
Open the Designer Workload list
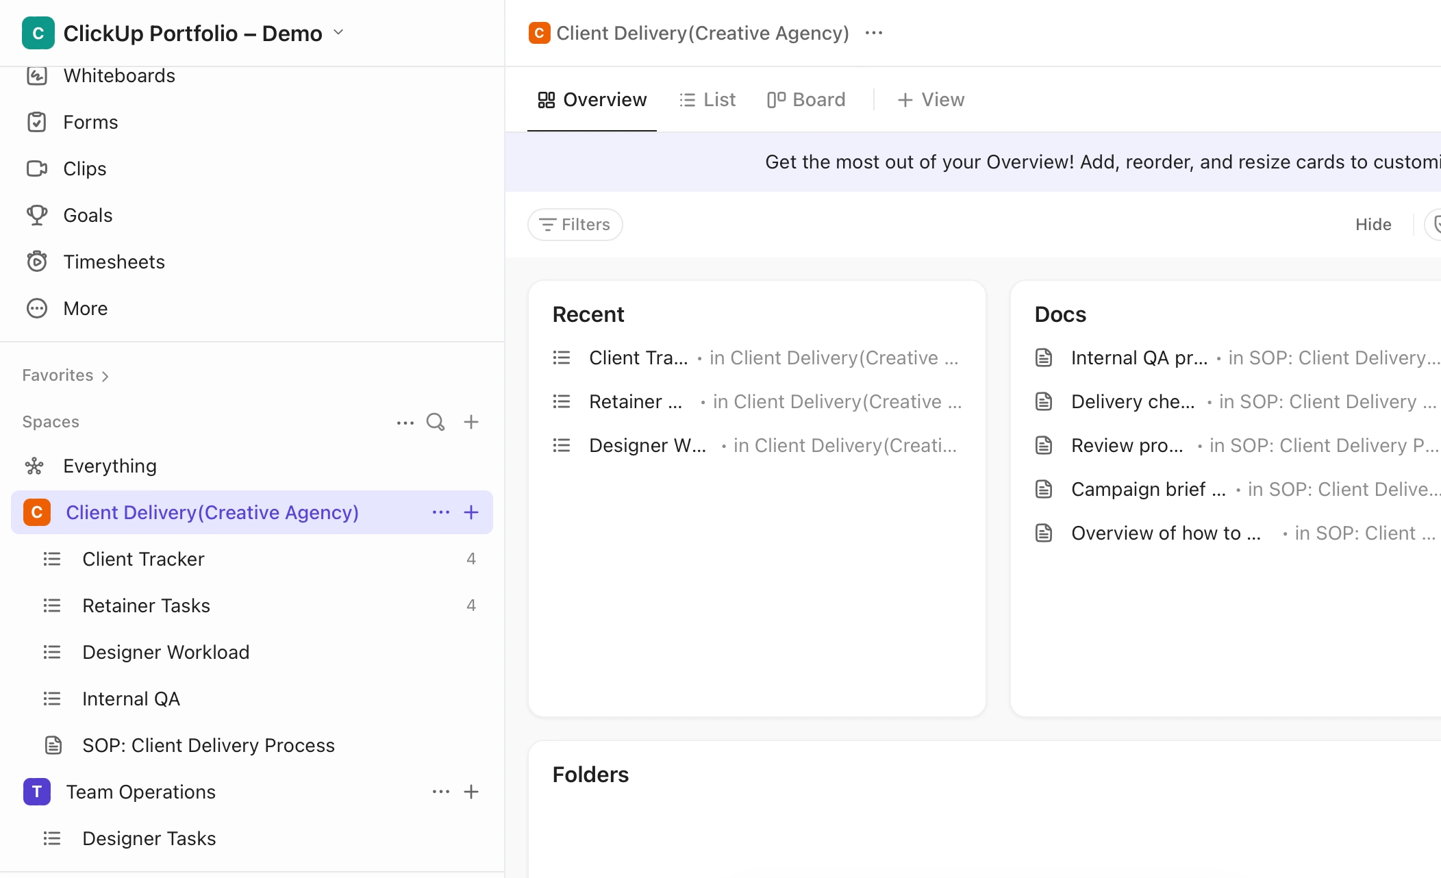(252, 652)
